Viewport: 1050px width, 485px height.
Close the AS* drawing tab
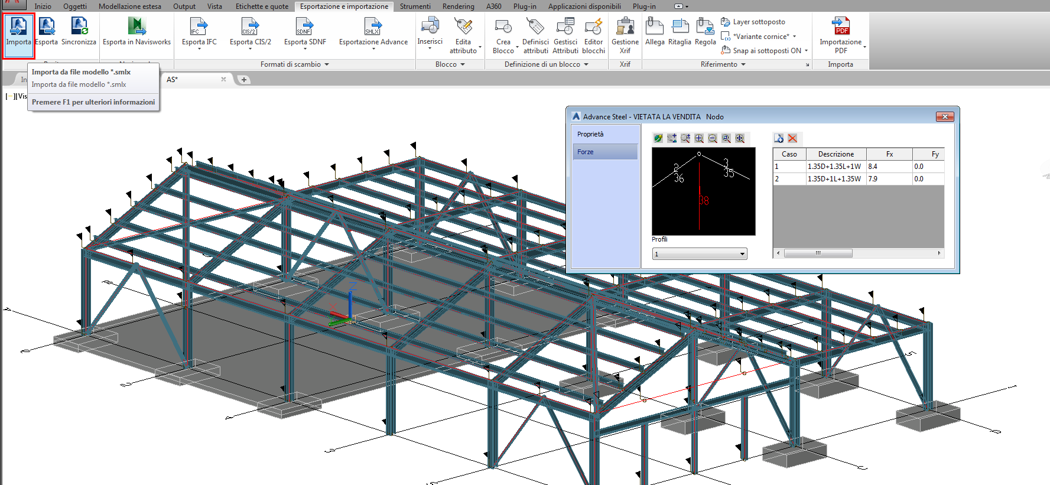[x=223, y=79]
